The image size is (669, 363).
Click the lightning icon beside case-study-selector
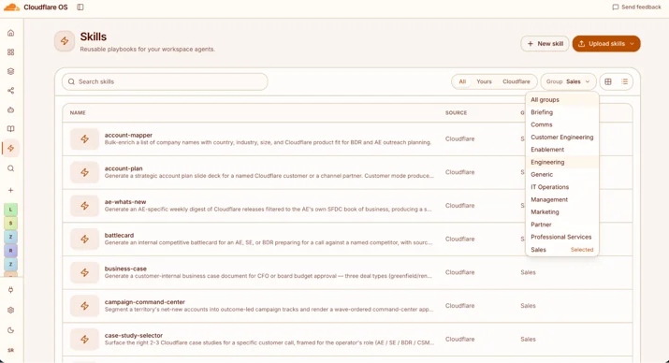pos(84,339)
